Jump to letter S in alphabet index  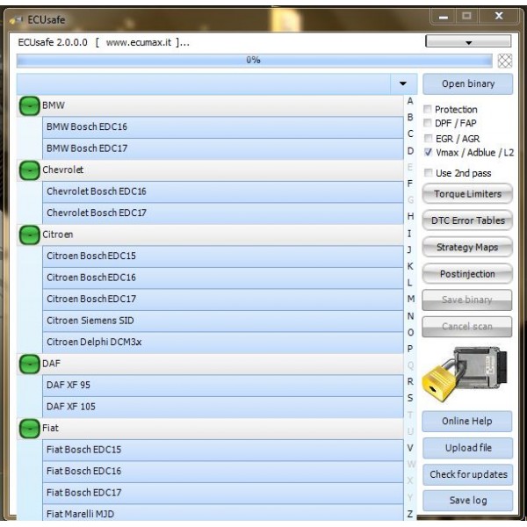(x=410, y=398)
